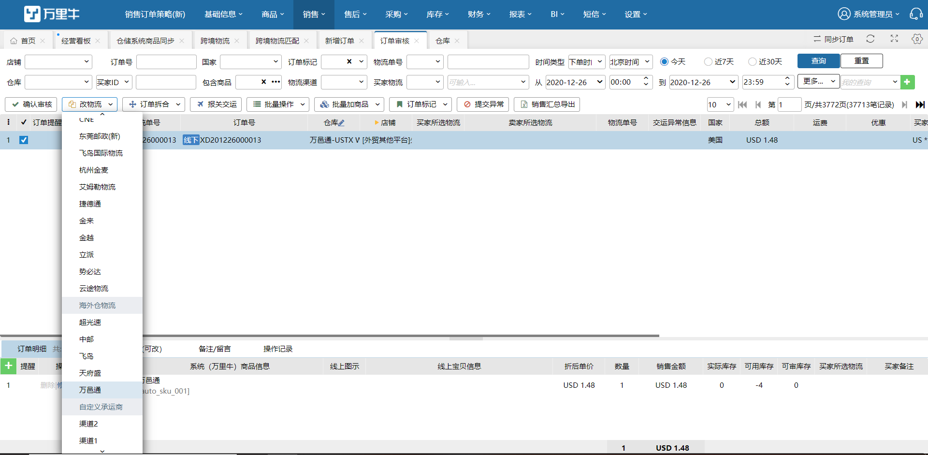
Task: Click the 确认审核 button
Action: tap(31, 104)
